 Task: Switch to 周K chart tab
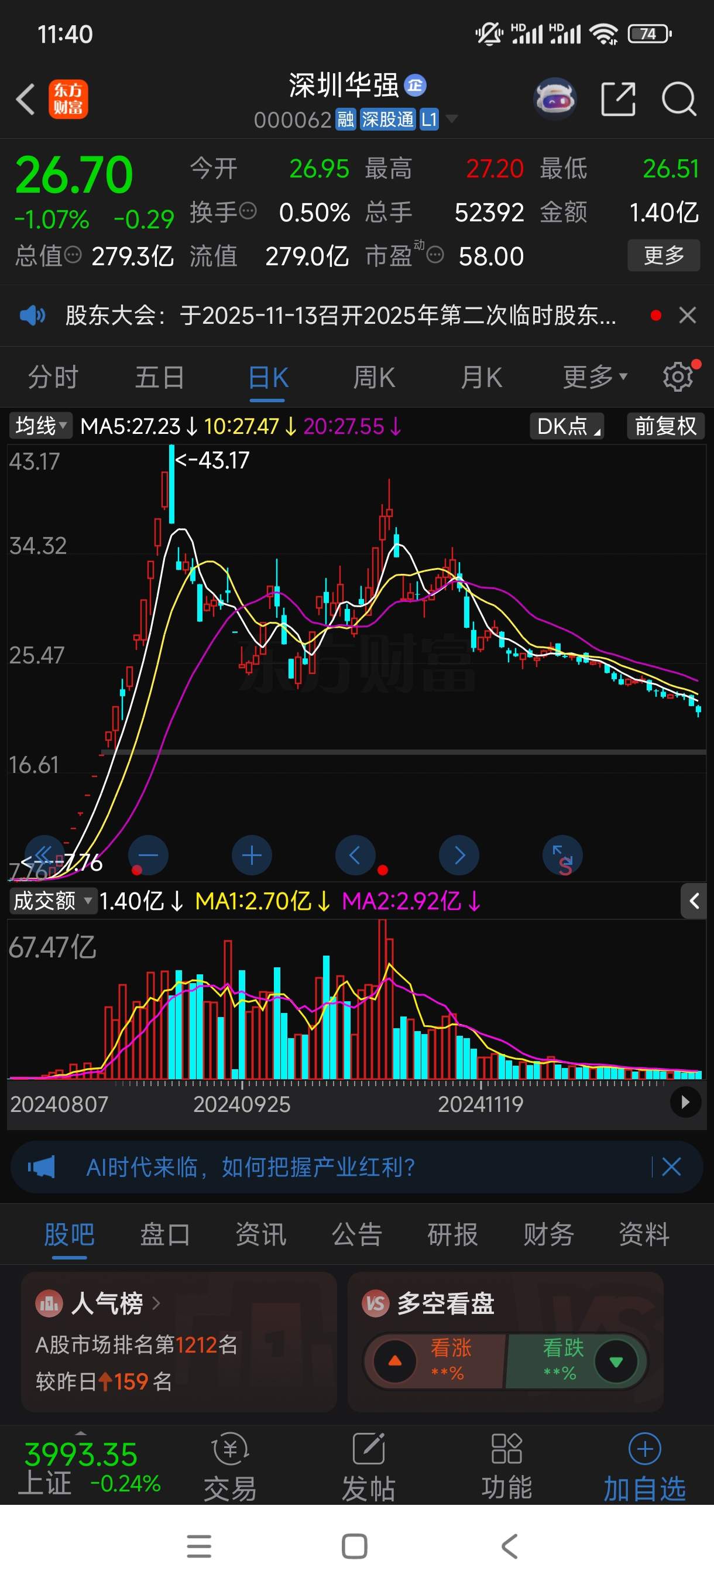point(375,377)
